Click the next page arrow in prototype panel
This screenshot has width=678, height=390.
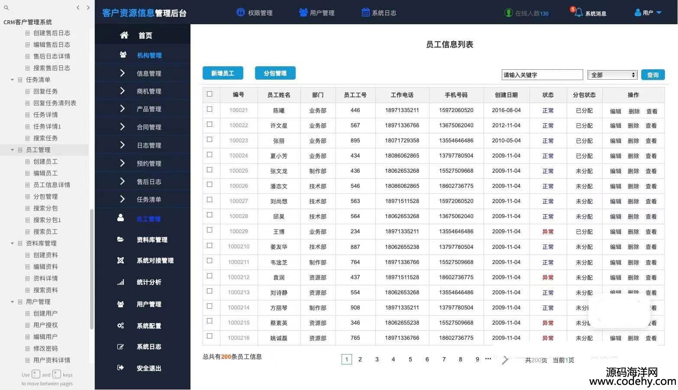pos(88,7)
